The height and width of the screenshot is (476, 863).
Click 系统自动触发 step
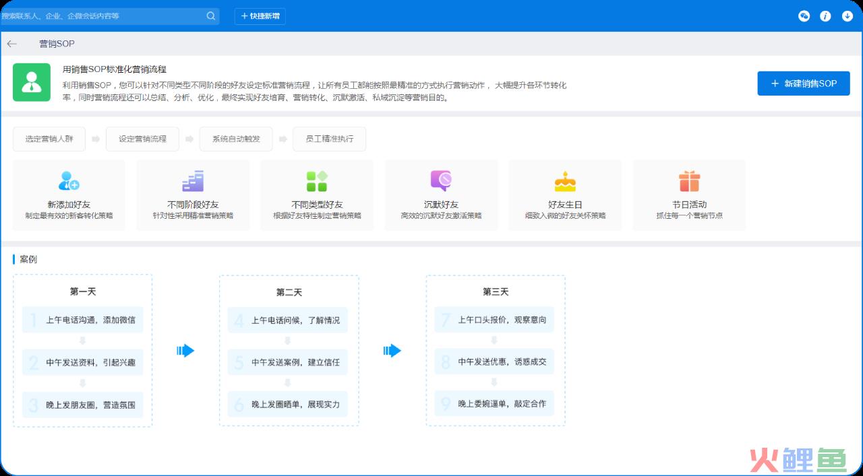pyautogui.click(x=235, y=139)
